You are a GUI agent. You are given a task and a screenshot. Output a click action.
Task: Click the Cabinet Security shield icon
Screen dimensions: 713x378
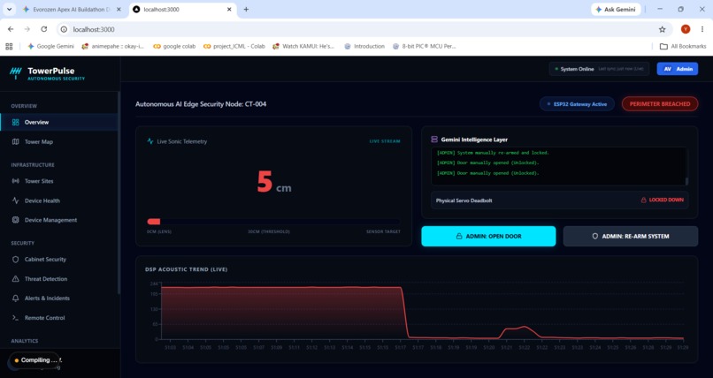(x=15, y=260)
